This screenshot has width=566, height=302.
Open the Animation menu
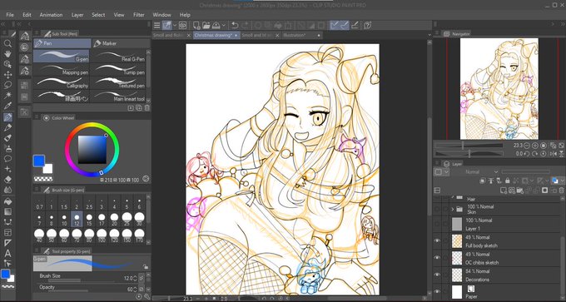pos(51,15)
